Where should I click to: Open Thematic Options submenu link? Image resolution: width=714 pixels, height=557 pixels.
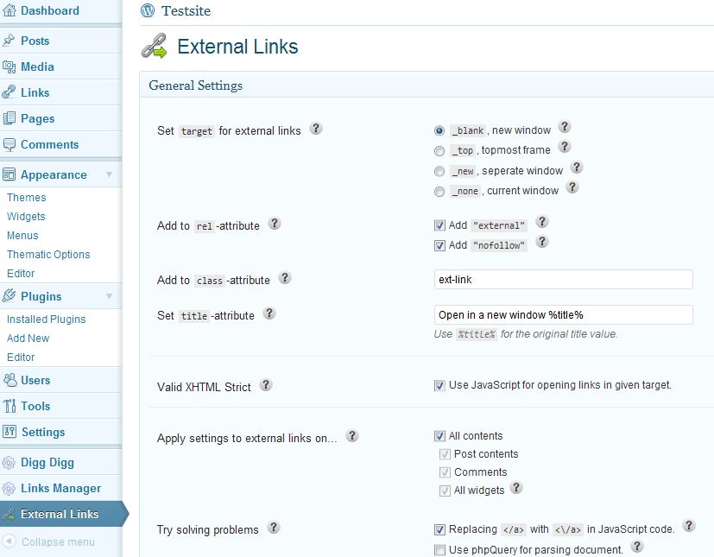point(48,254)
